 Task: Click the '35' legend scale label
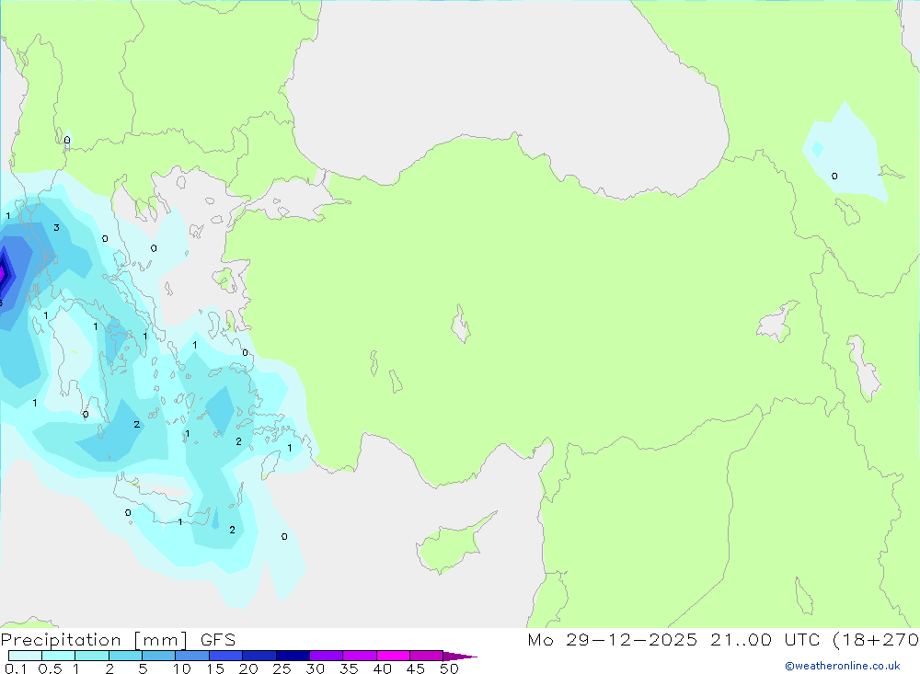[349, 668]
